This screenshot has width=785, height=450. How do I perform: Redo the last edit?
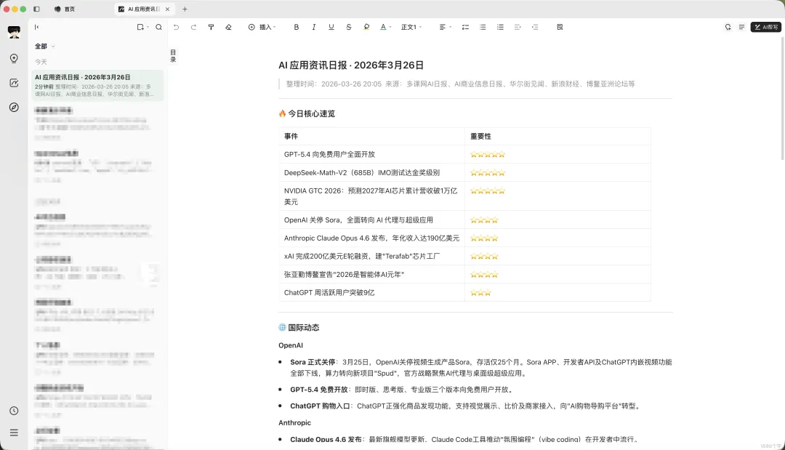coord(193,27)
